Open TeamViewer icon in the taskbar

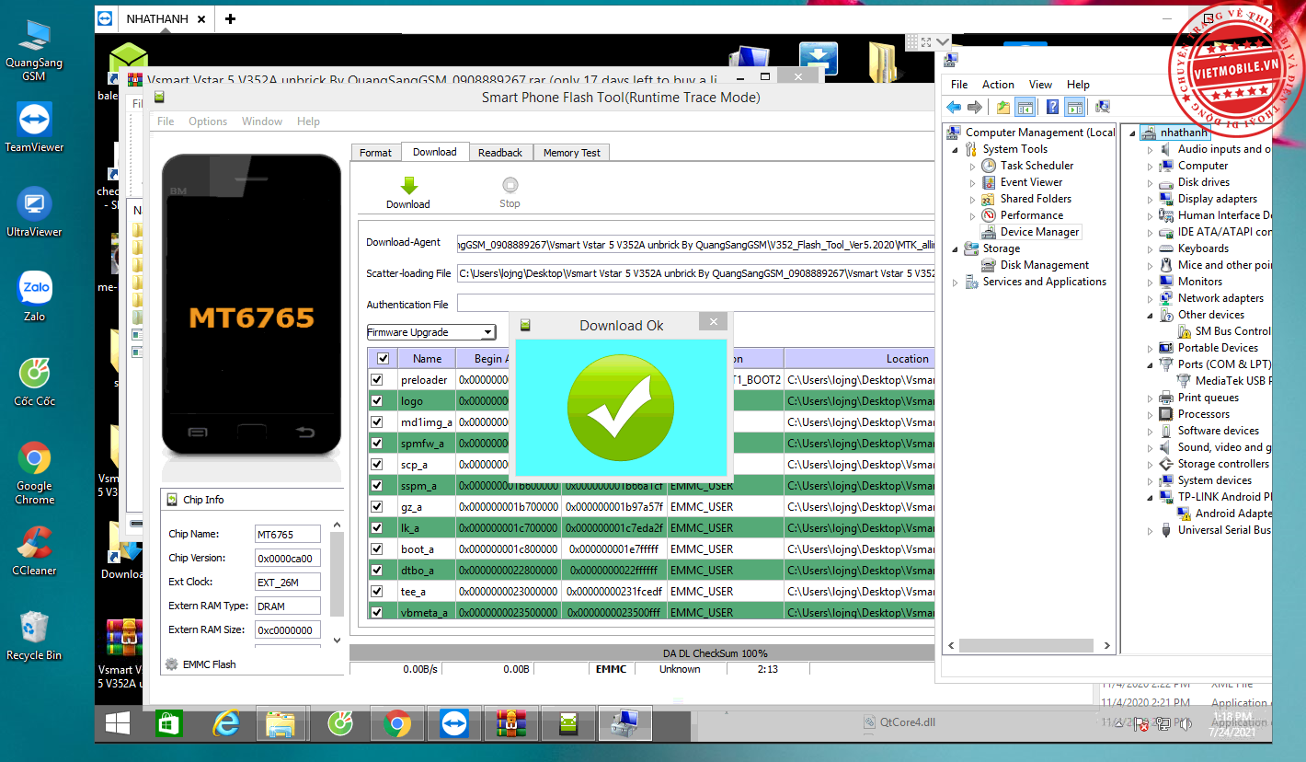point(454,724)
